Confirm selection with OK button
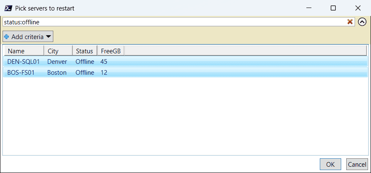 click(330, 164)
